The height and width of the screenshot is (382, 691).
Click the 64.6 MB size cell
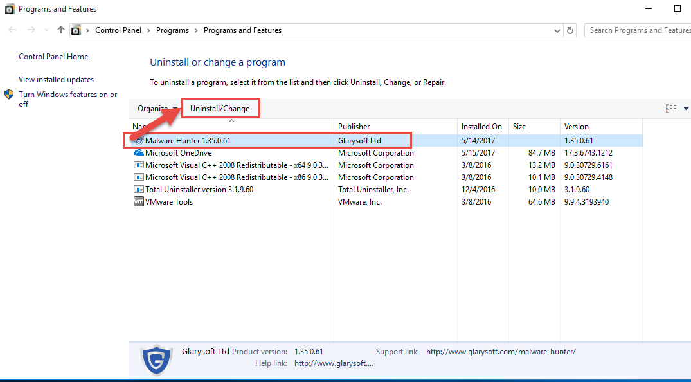542,202
